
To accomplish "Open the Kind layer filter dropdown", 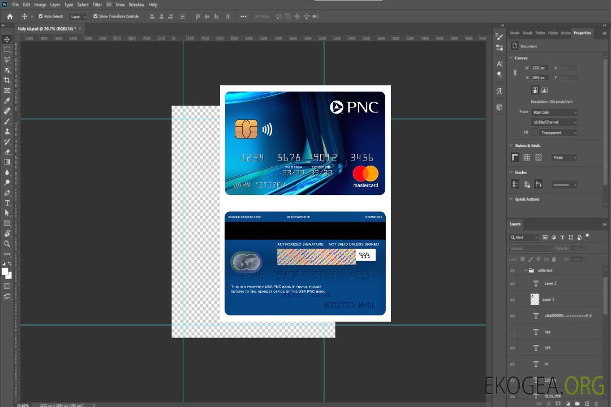I will click(x=524, y=237).
